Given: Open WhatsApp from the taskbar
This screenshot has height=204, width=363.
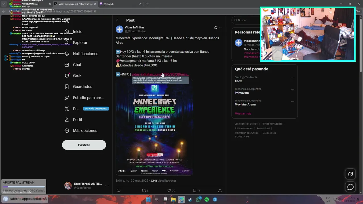Looking at the screenshot, I should point(199,199).
